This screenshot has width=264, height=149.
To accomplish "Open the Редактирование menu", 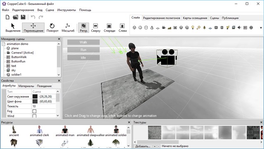I will 23,10.
